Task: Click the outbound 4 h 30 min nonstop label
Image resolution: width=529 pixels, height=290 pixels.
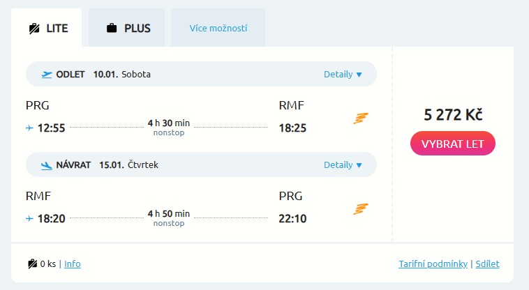Action: point(168,128)
